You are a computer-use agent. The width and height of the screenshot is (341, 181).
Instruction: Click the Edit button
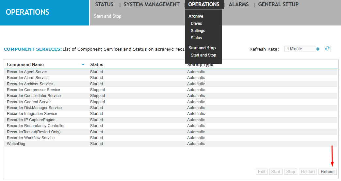262,172
